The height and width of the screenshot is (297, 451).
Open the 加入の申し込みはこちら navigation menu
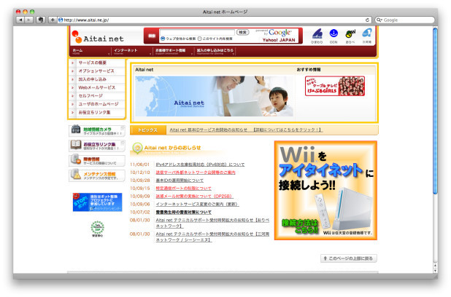click(215, 52)
